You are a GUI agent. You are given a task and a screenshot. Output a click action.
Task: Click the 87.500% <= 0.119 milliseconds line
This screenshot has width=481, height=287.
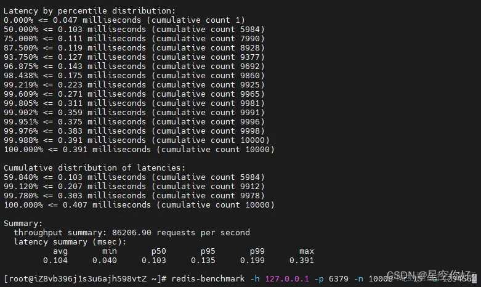pos(134,48)
